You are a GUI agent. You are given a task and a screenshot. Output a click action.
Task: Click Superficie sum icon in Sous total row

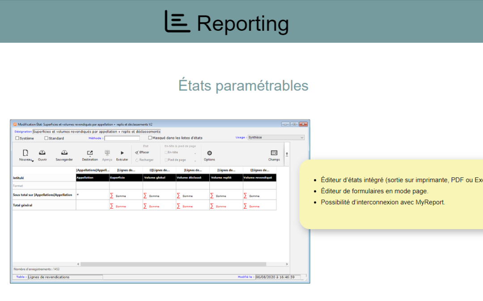pos(111,196)
